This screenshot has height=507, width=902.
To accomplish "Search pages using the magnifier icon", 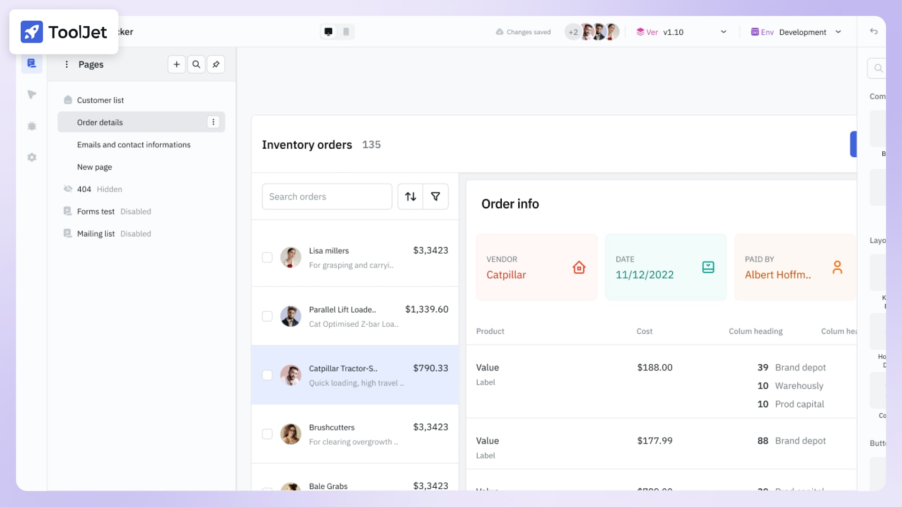I will coord(196,64).
